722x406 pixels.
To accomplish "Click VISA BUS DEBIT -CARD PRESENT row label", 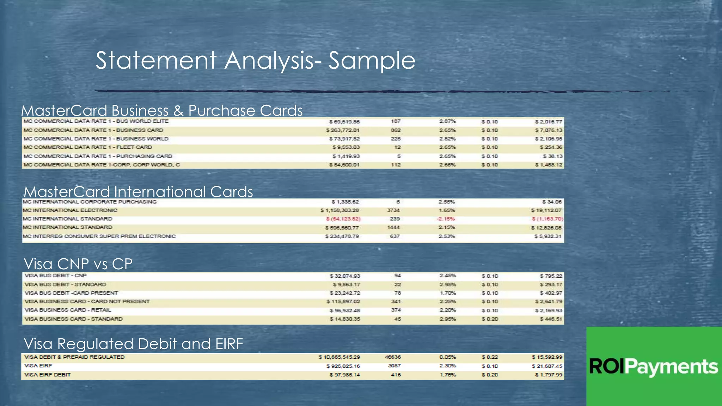I will [71, 293].
